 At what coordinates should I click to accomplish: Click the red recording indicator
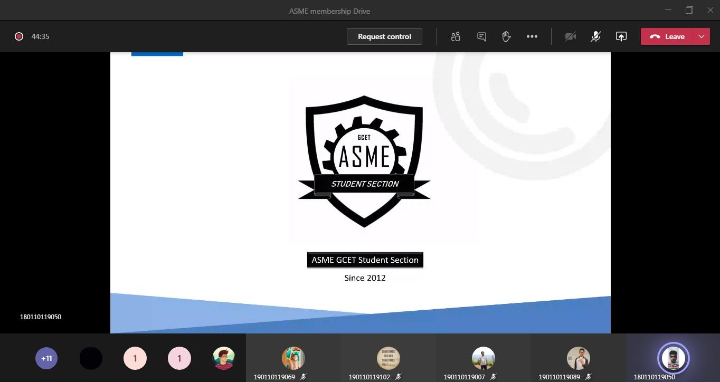(19, 36)
